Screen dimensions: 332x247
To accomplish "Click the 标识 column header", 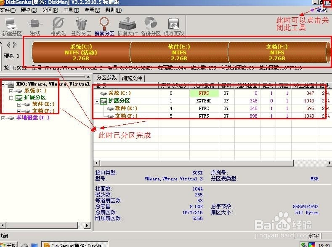I will click(226, 86).
